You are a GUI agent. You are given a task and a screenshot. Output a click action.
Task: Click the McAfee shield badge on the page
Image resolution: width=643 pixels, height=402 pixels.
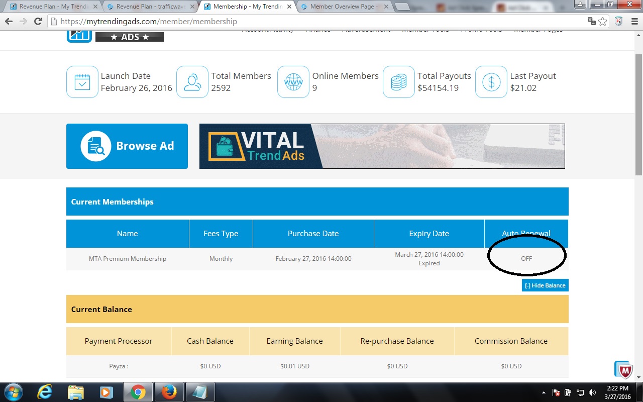pyautogui.click(x=624, y=370)
